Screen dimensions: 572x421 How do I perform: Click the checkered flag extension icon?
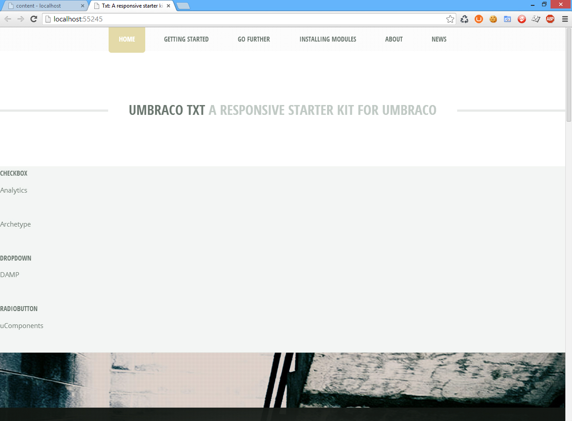click(536, 19)
